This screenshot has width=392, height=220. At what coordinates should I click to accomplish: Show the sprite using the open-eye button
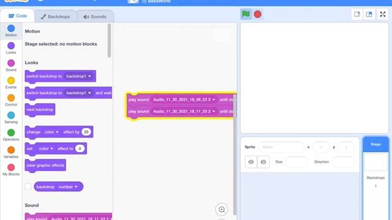[x=251, y=162]
